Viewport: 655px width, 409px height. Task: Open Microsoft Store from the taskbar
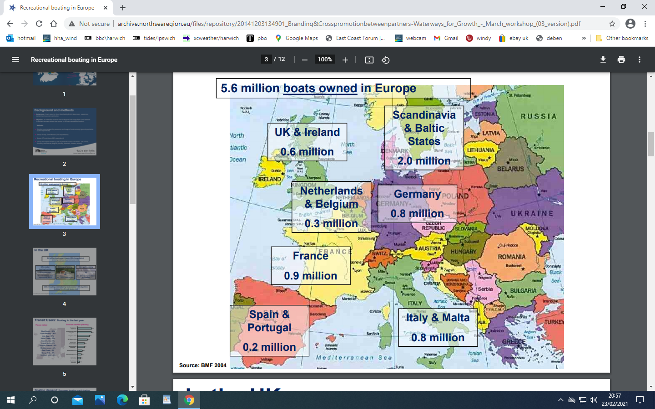pos(145,400)
